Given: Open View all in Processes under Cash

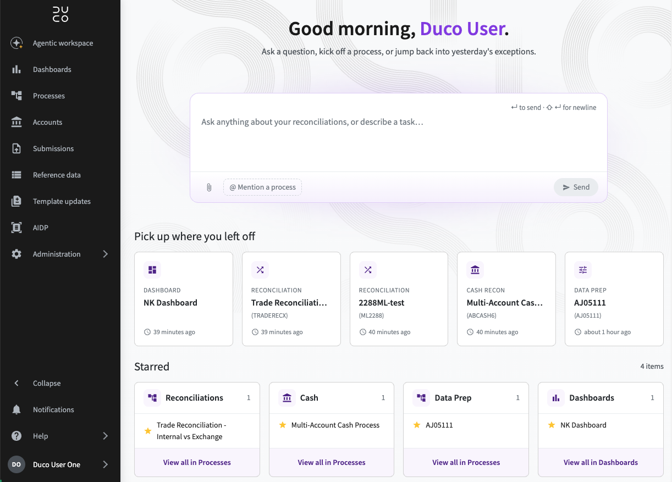Looking at the screenshot, I should [x=332, y=462].
